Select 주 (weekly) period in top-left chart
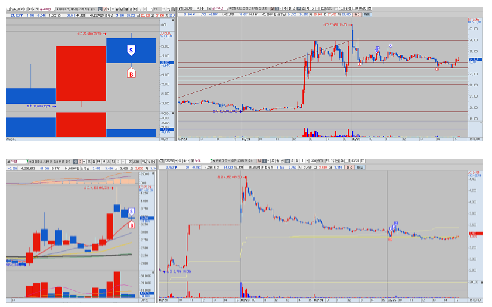 click(113, 9)
